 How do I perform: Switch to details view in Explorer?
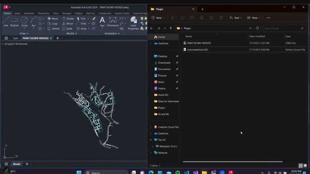pyautogui.click(x=301, y=165)
